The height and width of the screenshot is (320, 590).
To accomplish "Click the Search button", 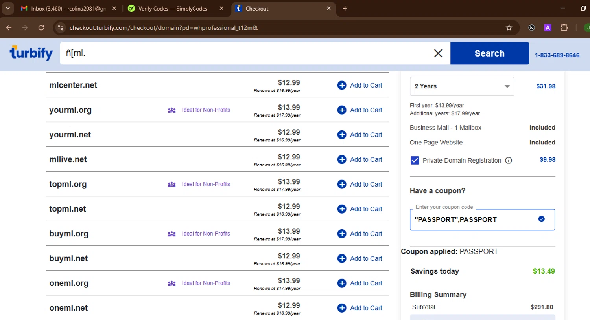I will [x=489, y=53].
